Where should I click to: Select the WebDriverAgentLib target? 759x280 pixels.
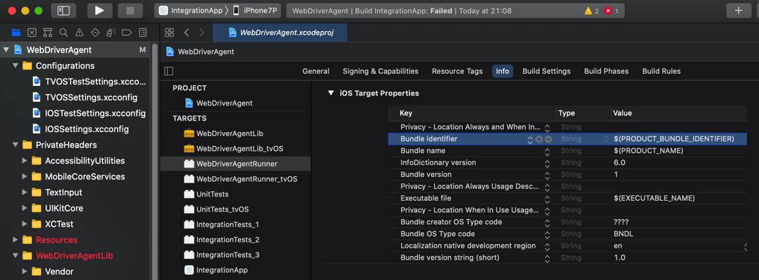pos(223,133)
